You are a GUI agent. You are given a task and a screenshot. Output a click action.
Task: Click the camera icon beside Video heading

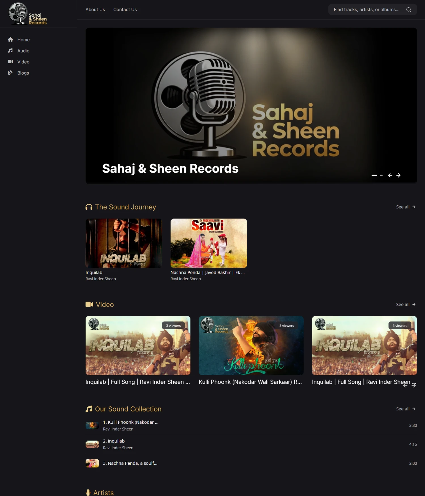(89, 304)
